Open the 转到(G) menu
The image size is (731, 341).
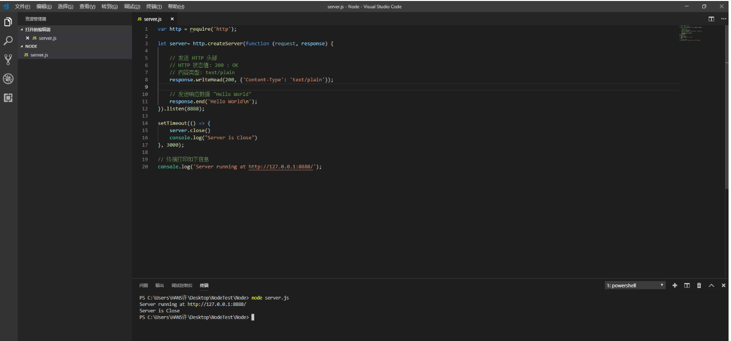pos(110,6)
